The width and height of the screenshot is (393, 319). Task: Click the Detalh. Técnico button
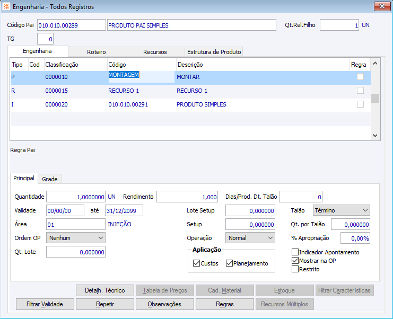tap(105, 290)
